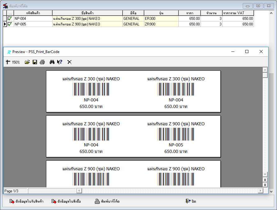Maximize the Preview PSS_Print_BarCode window

[x=247, y=51]
